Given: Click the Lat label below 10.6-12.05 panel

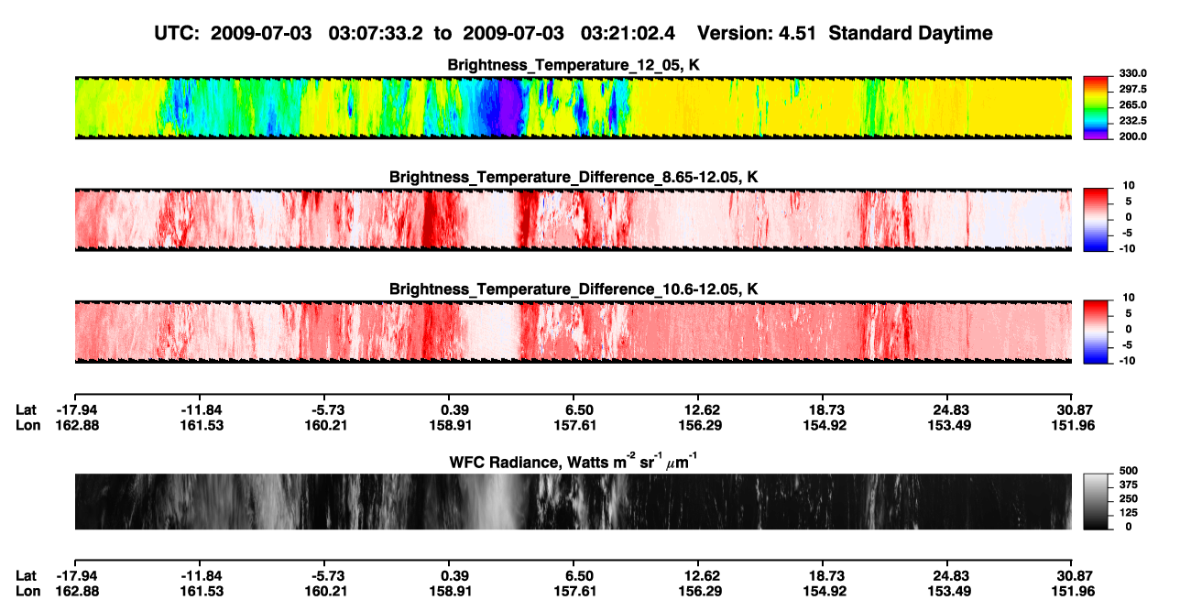Looking at the screenshot, I should pos(27,409).
